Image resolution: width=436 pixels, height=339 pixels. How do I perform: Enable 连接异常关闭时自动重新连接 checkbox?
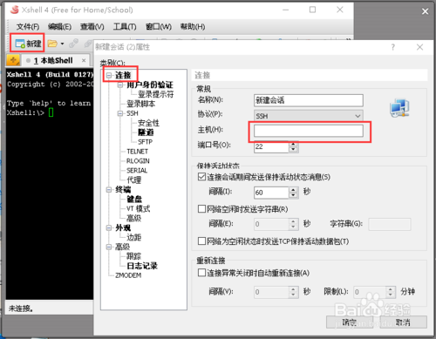click(201, 273)
